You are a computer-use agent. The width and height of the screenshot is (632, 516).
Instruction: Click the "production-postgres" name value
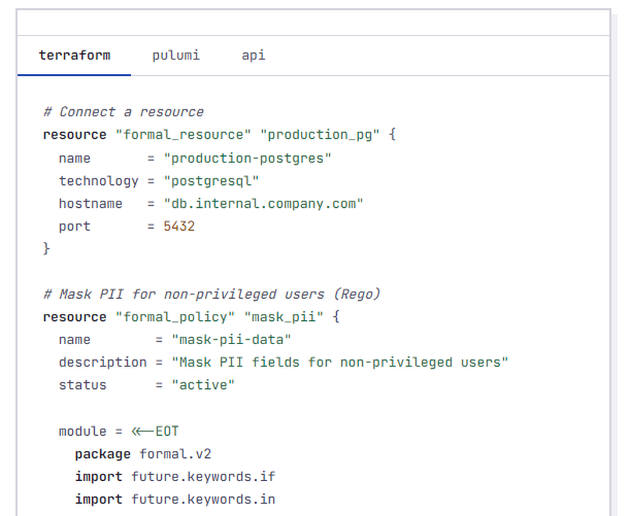[247, 158]
